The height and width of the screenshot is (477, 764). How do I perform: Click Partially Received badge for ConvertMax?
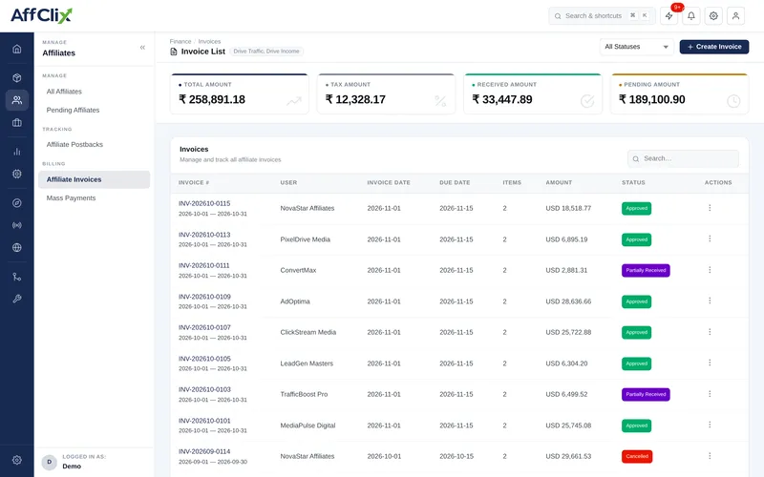[x=646, y=270]
